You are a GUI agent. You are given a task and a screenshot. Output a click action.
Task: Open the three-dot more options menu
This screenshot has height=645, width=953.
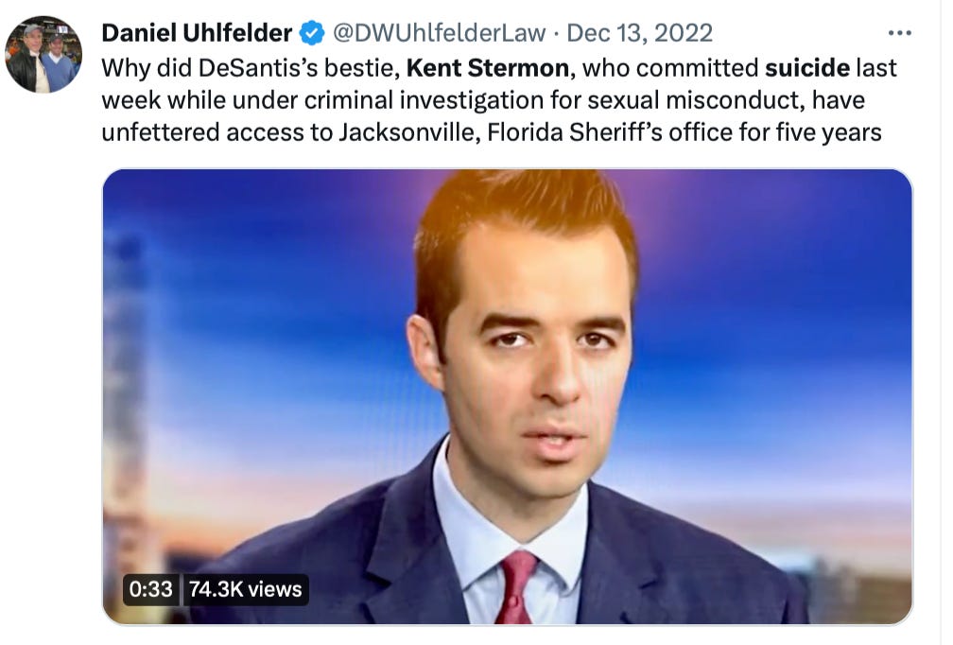[899, 33]
